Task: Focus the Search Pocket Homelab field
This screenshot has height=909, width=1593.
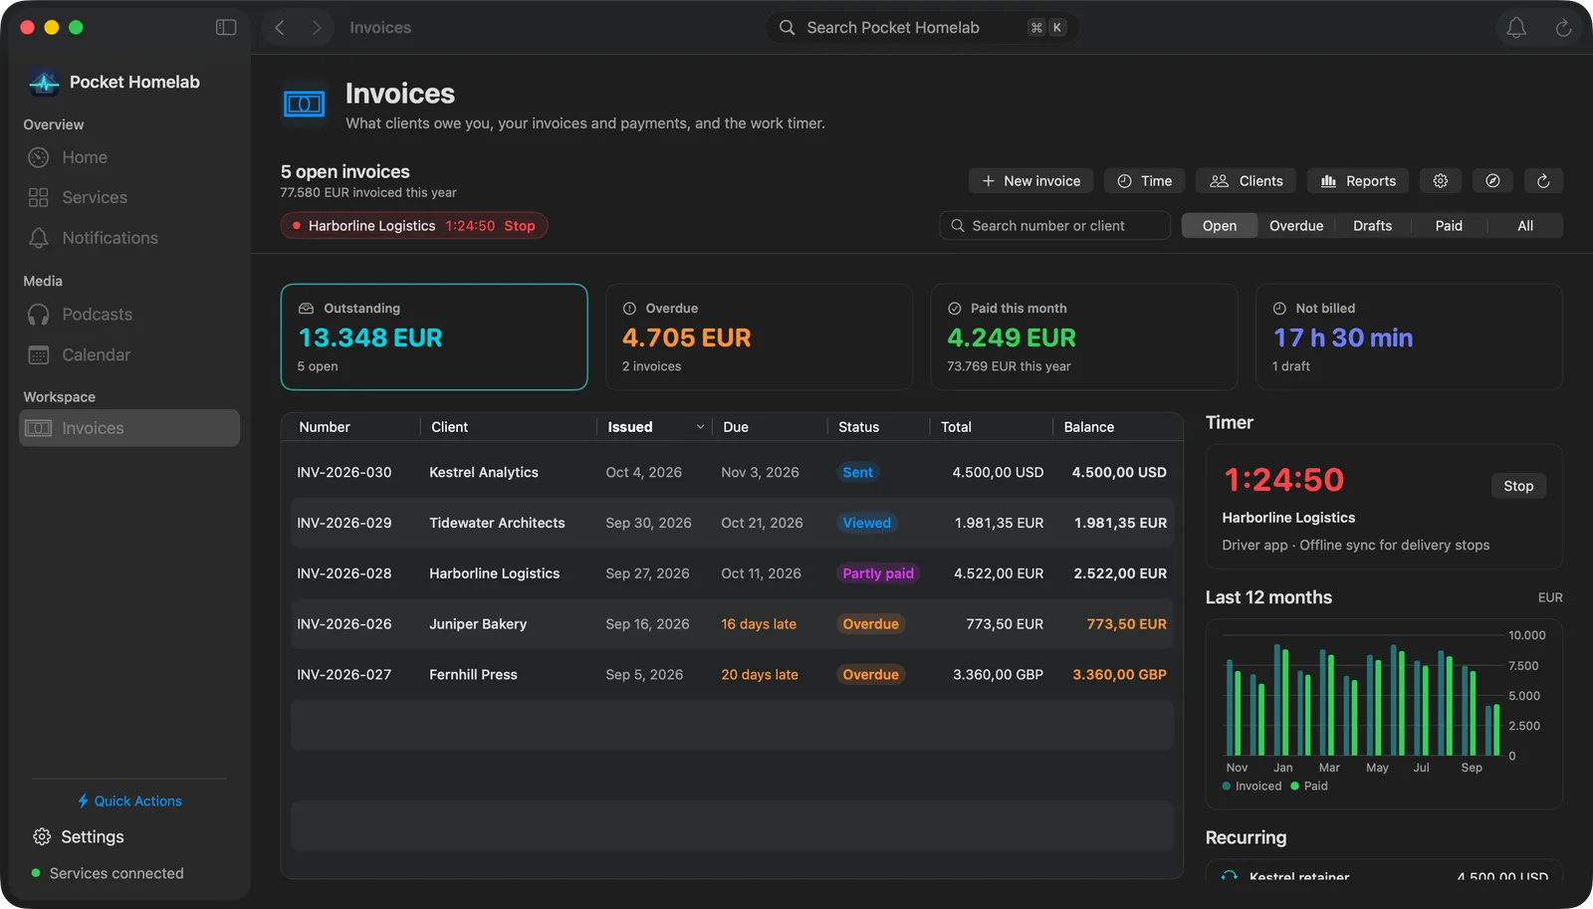Action: [921, 28]
